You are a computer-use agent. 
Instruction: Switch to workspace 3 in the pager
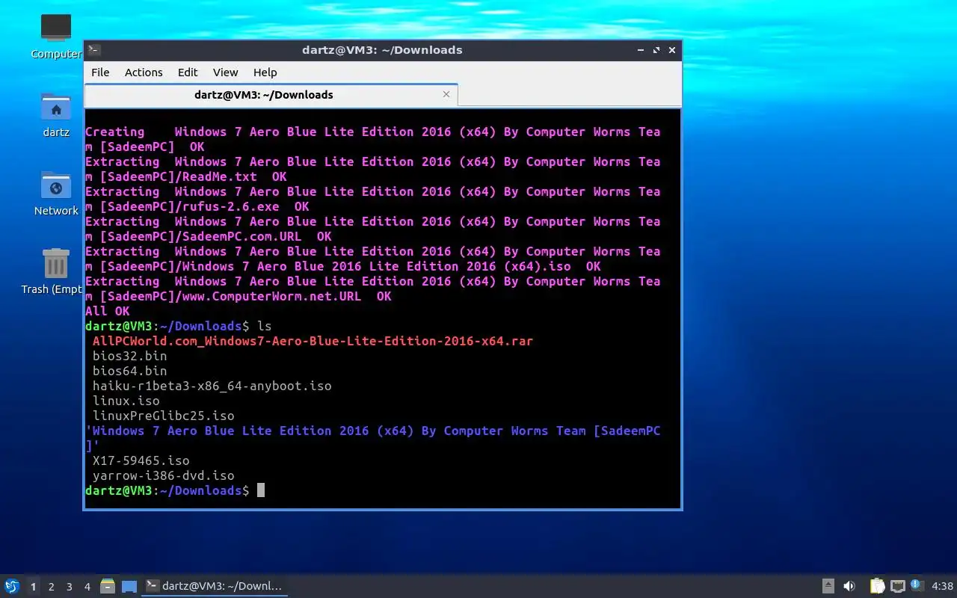point(69,587)
